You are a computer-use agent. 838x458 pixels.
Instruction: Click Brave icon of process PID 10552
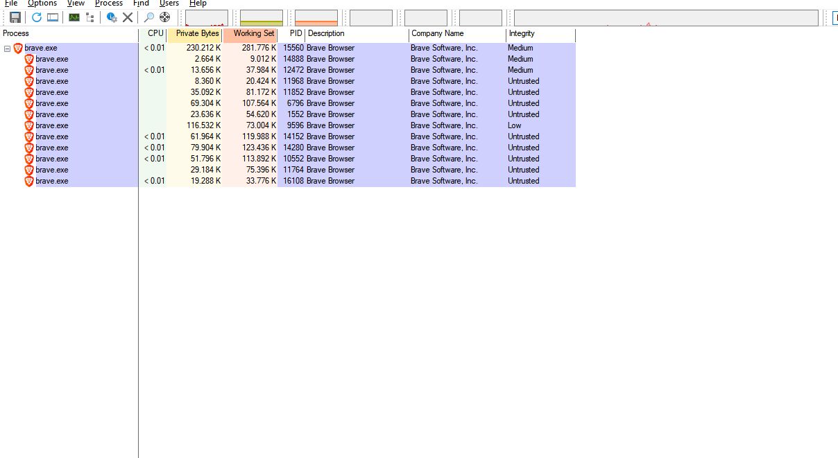pyautogui.click(x=29, y=159)
